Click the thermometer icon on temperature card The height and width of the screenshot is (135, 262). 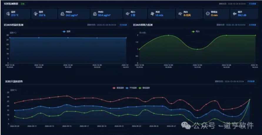point(8,14)
